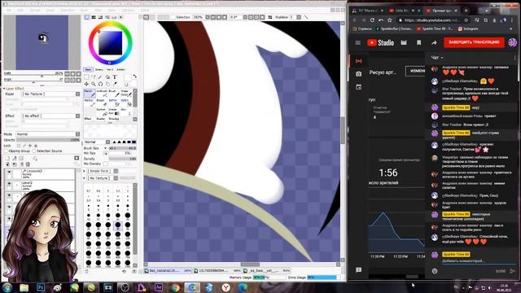Screen dimensions: 521x293
Task: Click the new layer icon
Action: [x=8, y=158]
